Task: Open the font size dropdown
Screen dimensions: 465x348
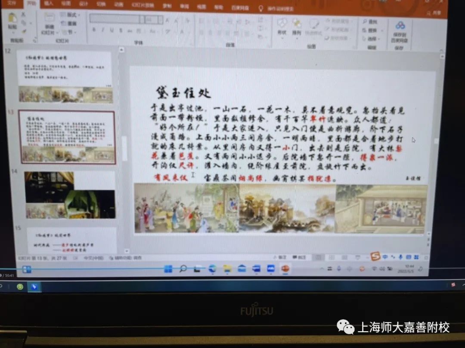Action: [x=153, y=19]
